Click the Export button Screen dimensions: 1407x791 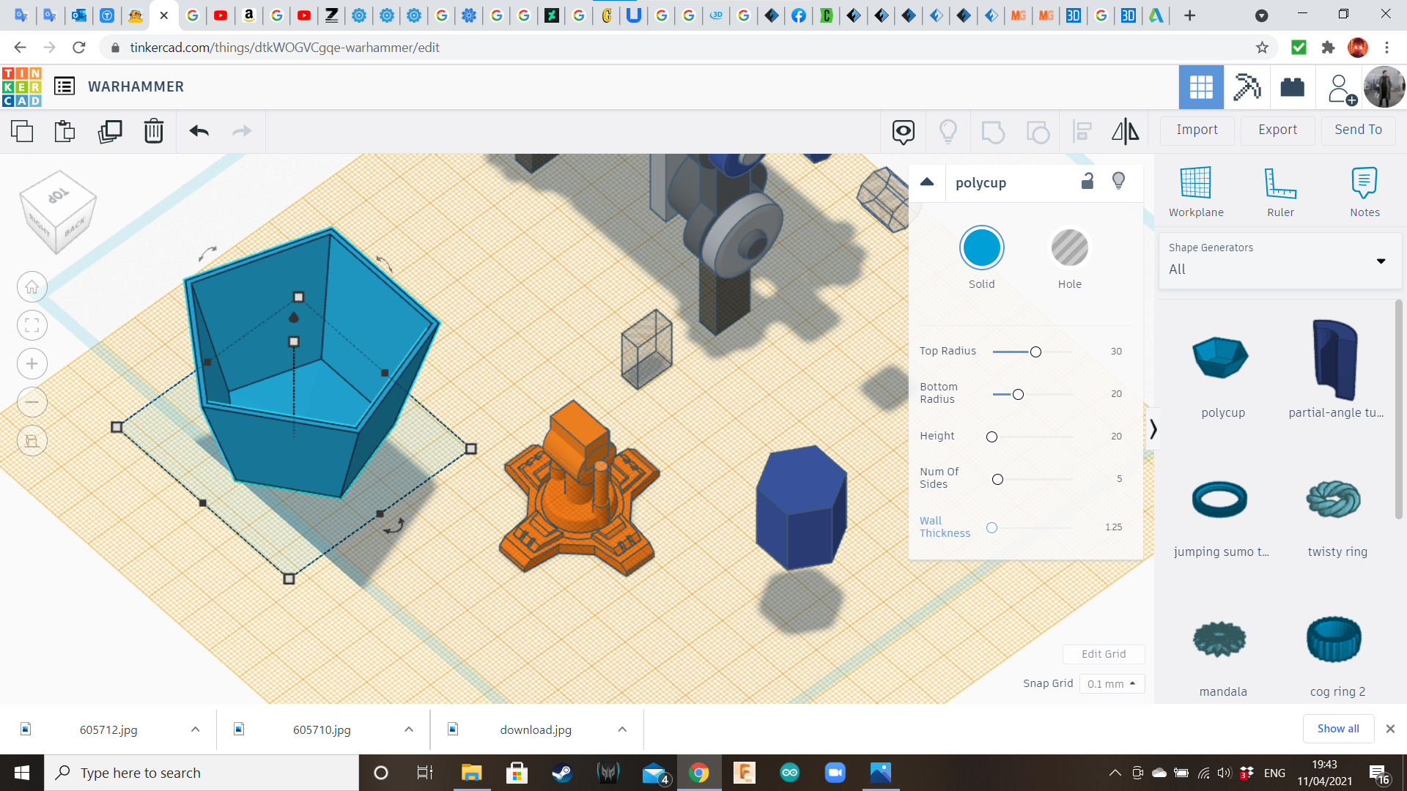coord(1277,130)
